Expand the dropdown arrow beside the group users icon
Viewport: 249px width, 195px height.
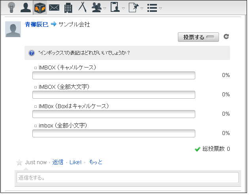[105, 8]
